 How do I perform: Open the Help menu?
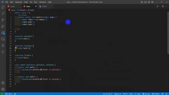50,2
